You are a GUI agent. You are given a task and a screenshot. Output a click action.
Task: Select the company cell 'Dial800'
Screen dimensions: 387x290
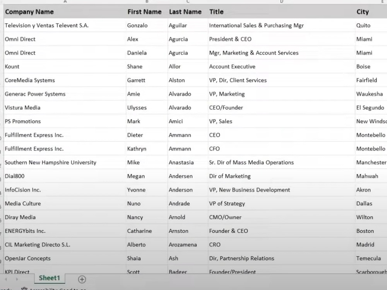click(x=65, y=176)
